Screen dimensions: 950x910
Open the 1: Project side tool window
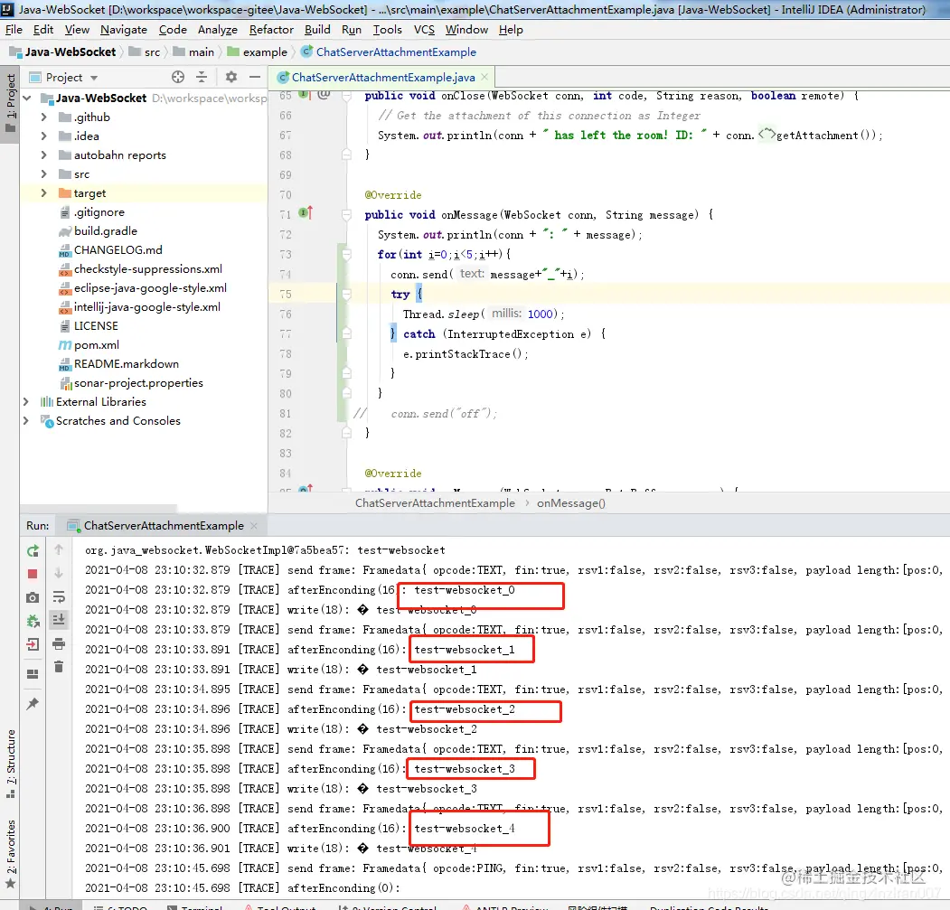10,103
